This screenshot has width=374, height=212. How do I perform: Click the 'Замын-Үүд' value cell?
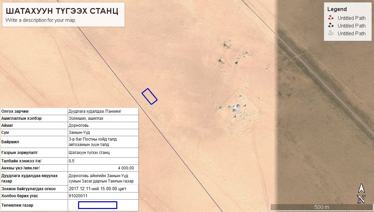(103, 132)
